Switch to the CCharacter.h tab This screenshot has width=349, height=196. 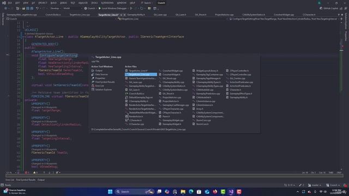[309, 15]
